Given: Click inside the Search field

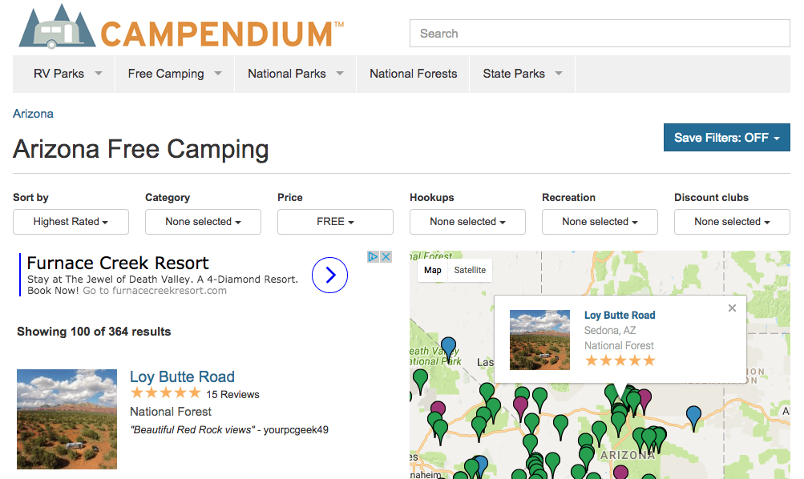Looking at the screenshot, I should 599,33.
